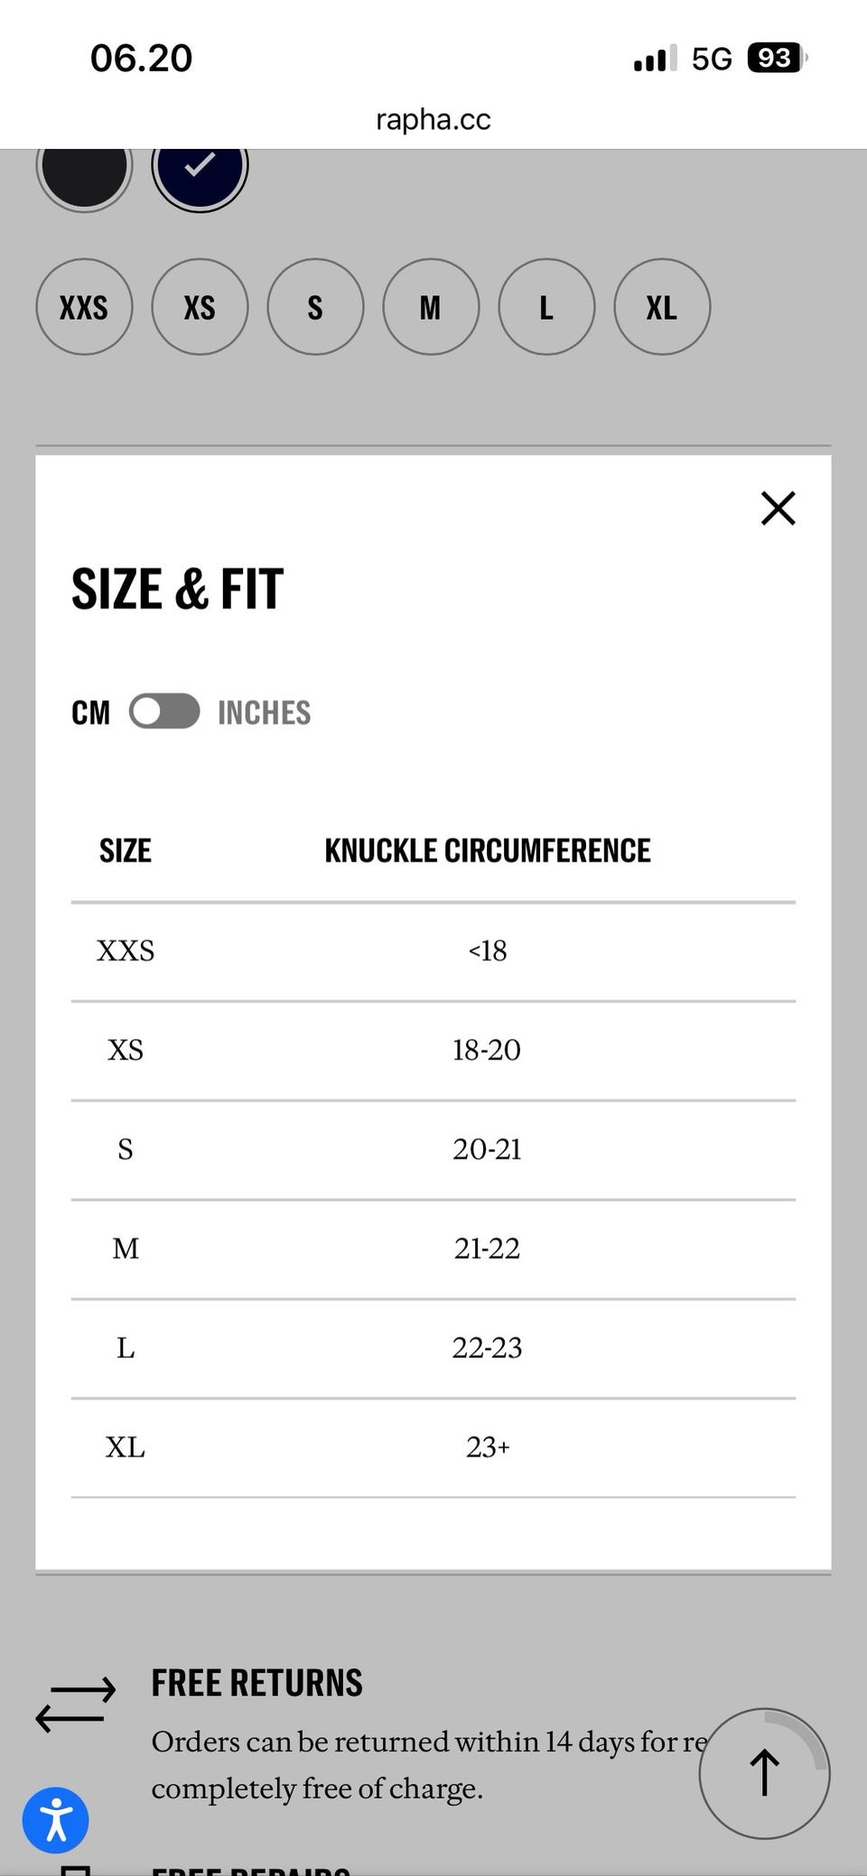Open the FREE RETURNS heading
867x1876 pixels.
256,1683
